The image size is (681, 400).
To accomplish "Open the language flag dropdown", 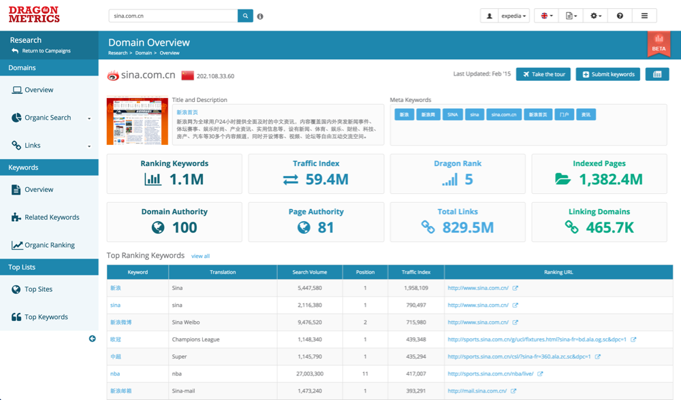I will point(546,16).
